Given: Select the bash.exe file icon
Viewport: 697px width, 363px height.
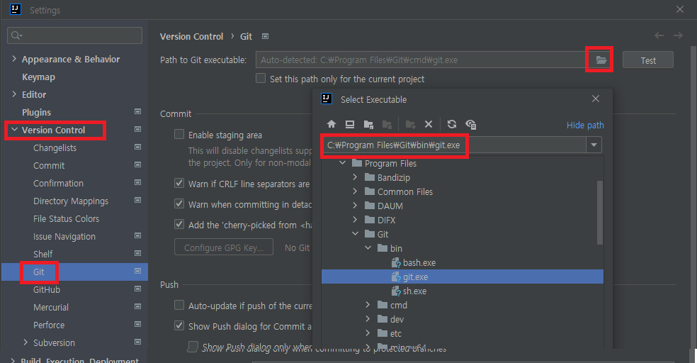Looking at the screenshot, I should (396, 262).
